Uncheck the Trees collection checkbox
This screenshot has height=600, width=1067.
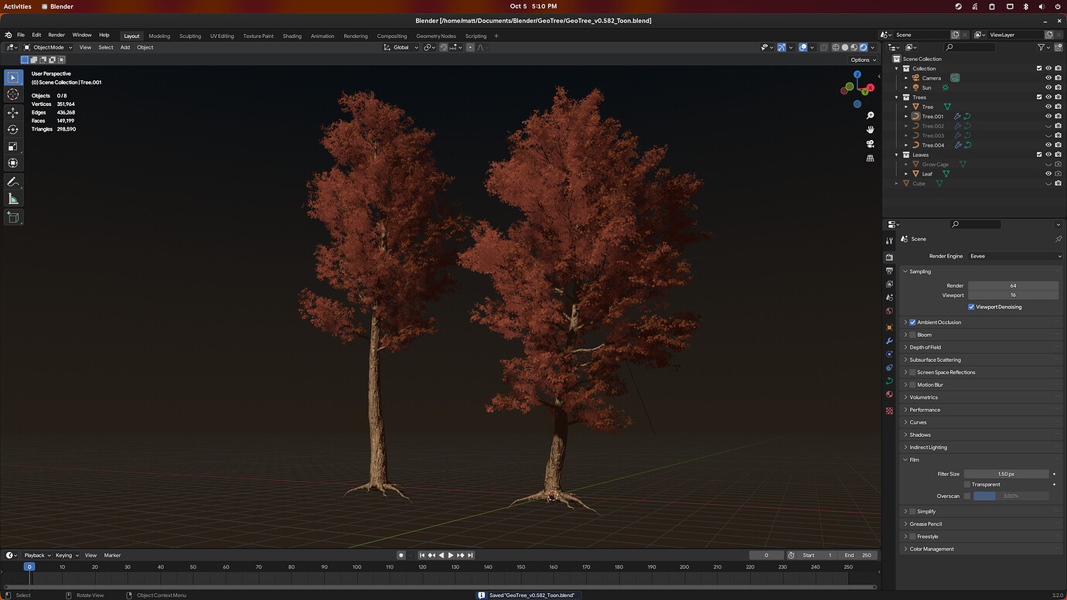tap(1039, 97)
